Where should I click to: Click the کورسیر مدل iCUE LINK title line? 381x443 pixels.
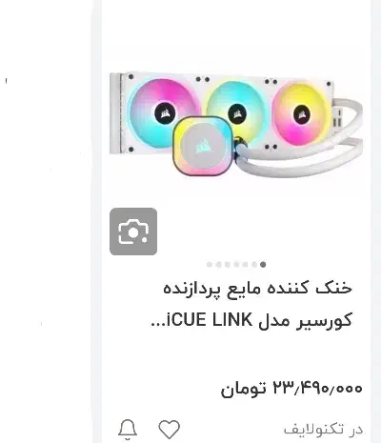click(x=251, y=320)
